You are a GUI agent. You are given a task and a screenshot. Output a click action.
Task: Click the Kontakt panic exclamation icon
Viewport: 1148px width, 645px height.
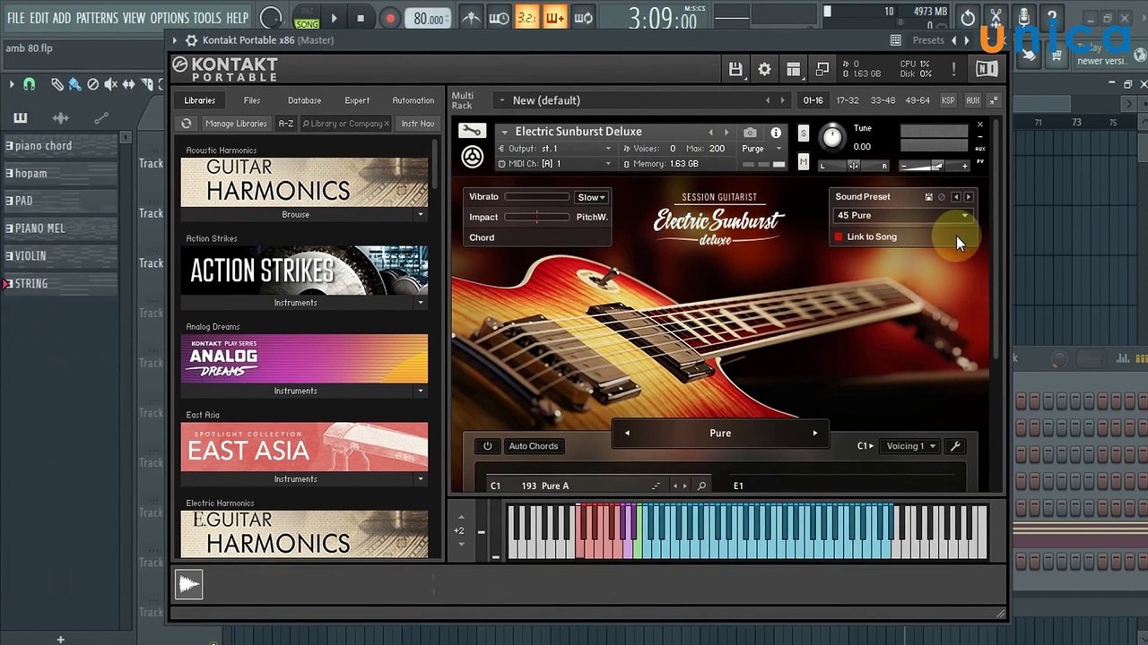click(953, 69)
